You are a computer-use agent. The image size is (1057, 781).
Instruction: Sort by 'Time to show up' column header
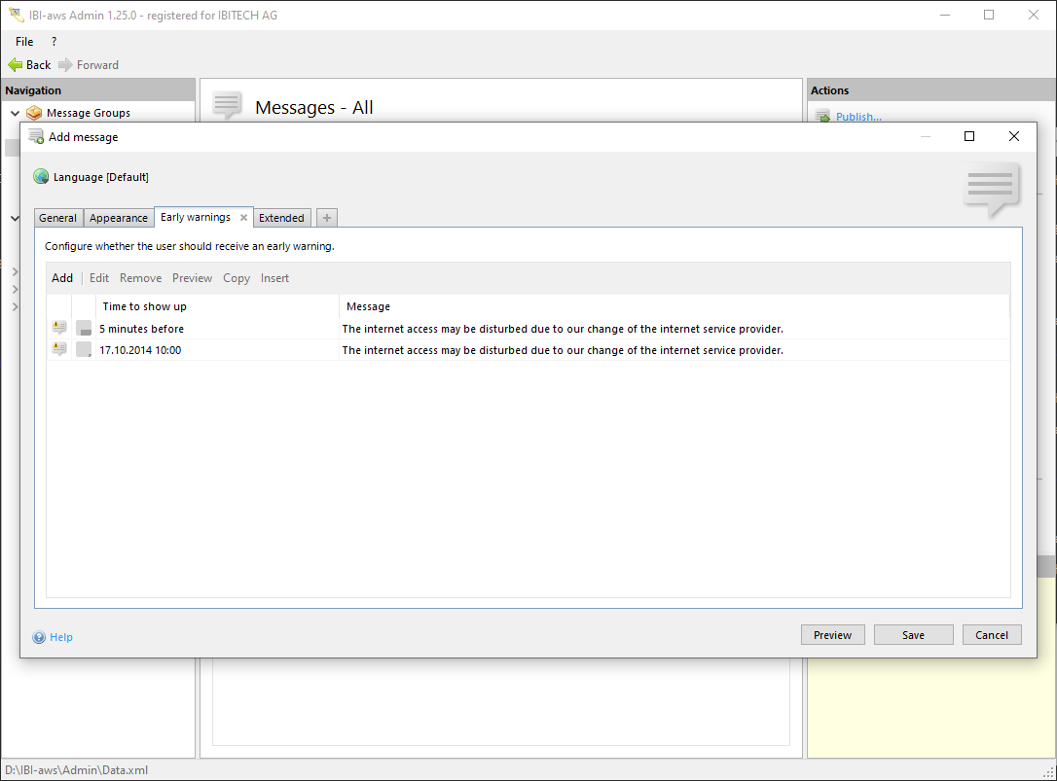(x=145, y=306)
